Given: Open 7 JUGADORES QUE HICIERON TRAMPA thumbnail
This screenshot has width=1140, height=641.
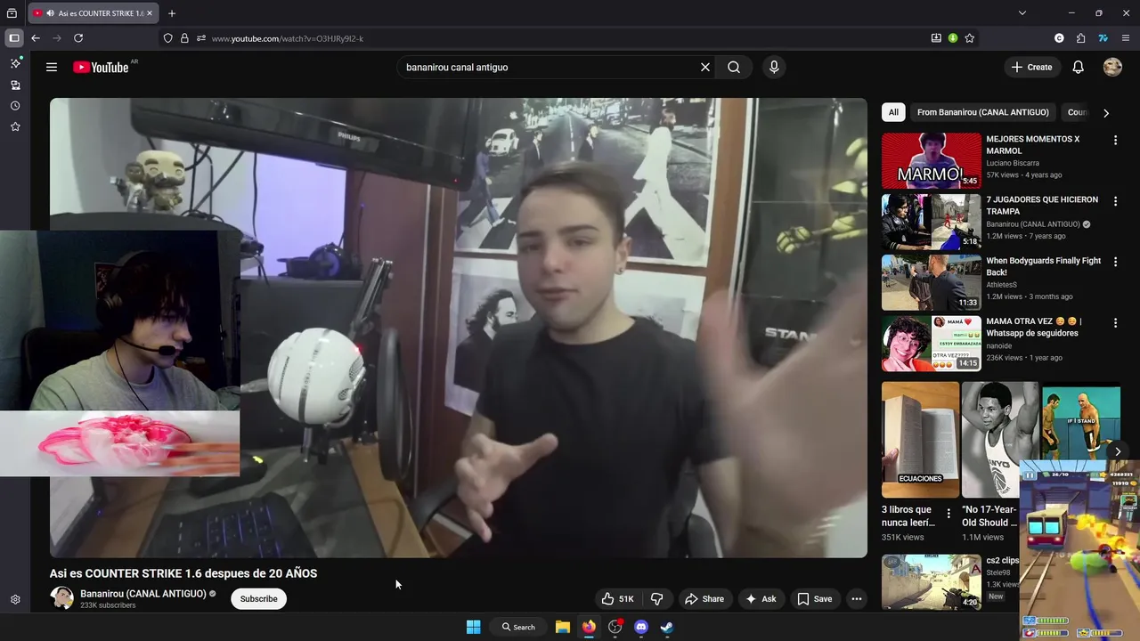Looking at the screenshot, I should [932, 222].
